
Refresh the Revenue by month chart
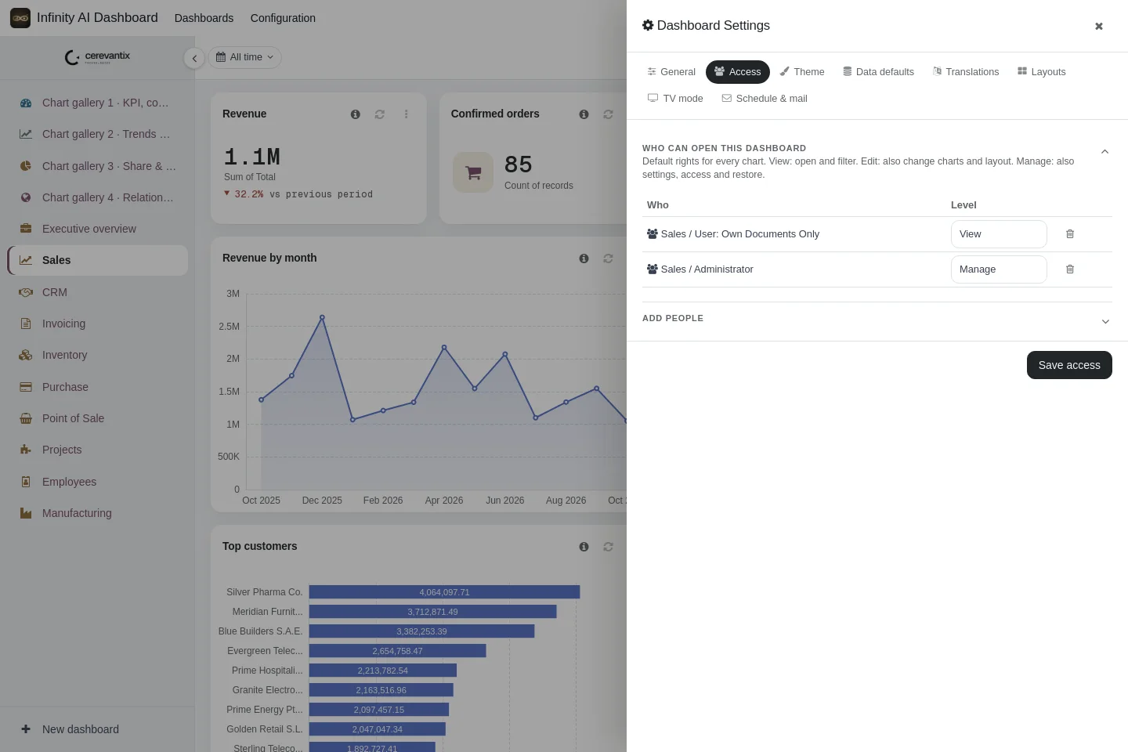608,258
